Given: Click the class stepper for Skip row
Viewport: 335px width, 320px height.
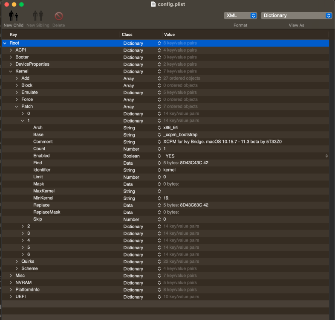Looking at the screenshot, I should [159, 219].
